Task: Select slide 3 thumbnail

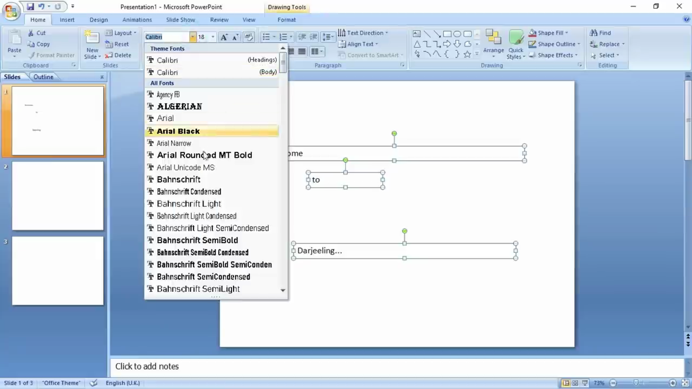Action: pos(58,271)
